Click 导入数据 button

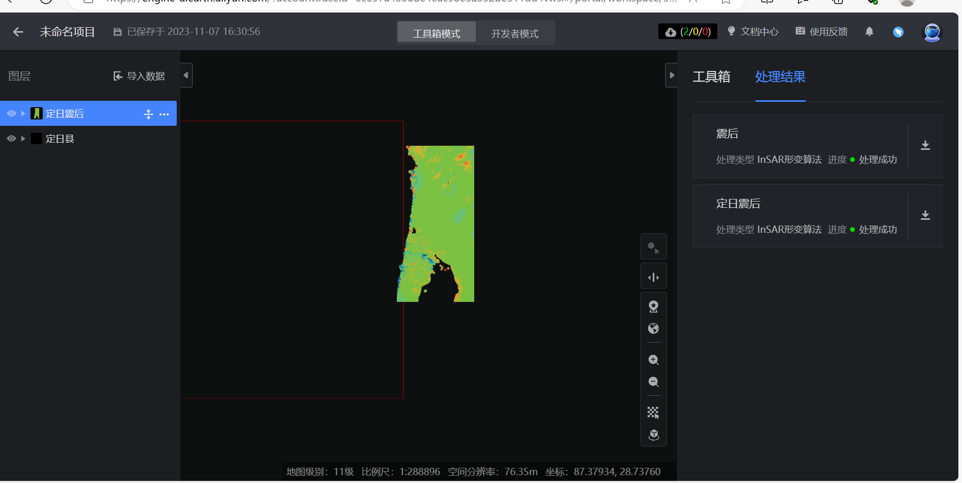click(139, 76)
